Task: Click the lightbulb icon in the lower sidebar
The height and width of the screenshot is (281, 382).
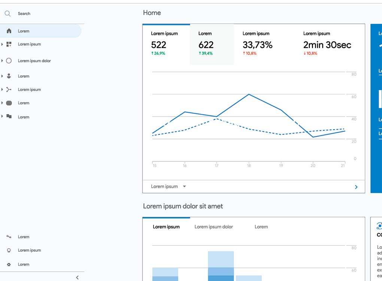Action: (9, 250)
